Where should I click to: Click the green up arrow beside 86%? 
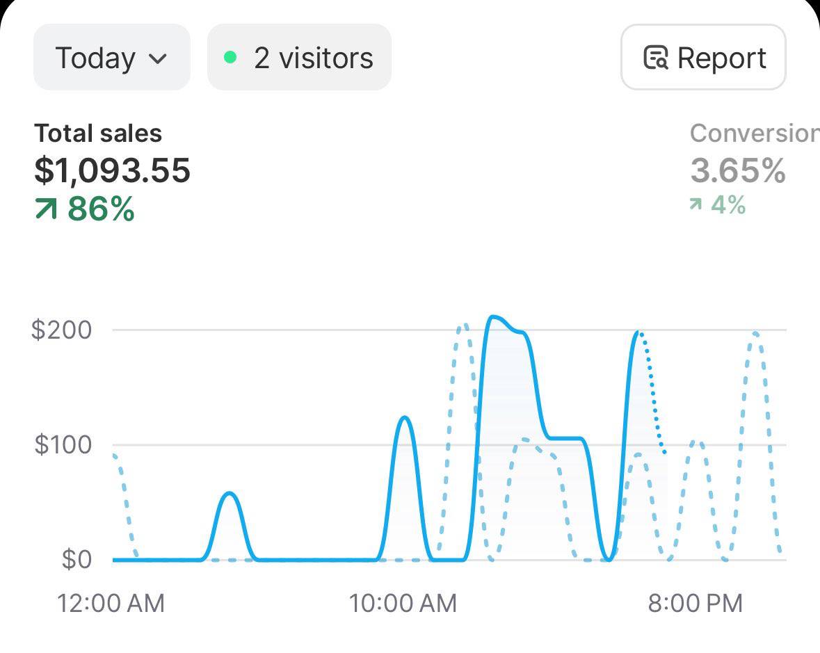[x=46, y=209]
